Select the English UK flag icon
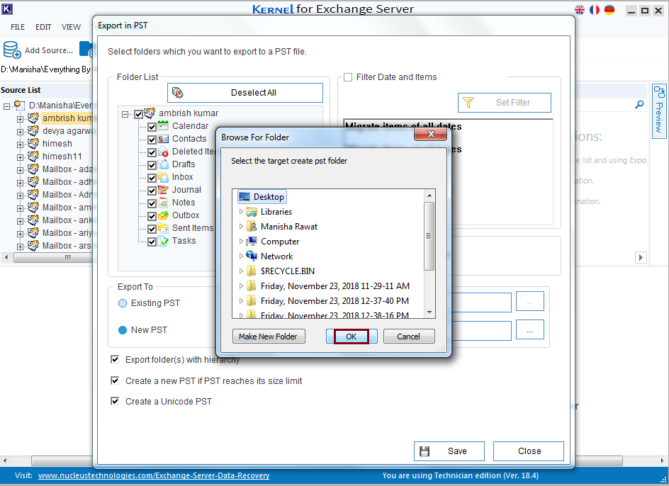This screenshot has width=669, height=486. (x=580, y=10)
